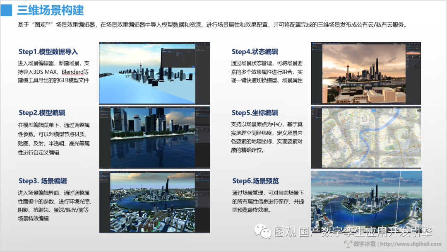Open the Step5 map coordinate screenshot
Screen dimensions: 447x252
(366, 138)
